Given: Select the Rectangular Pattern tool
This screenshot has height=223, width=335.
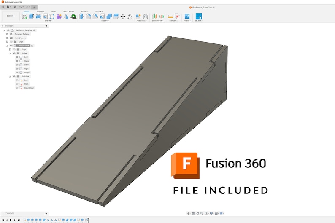Looking at the screenshot, I should 52,16.
